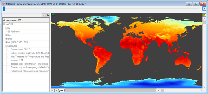Select the Conventions: CF-1.0 attribute

tap(21, 49)
